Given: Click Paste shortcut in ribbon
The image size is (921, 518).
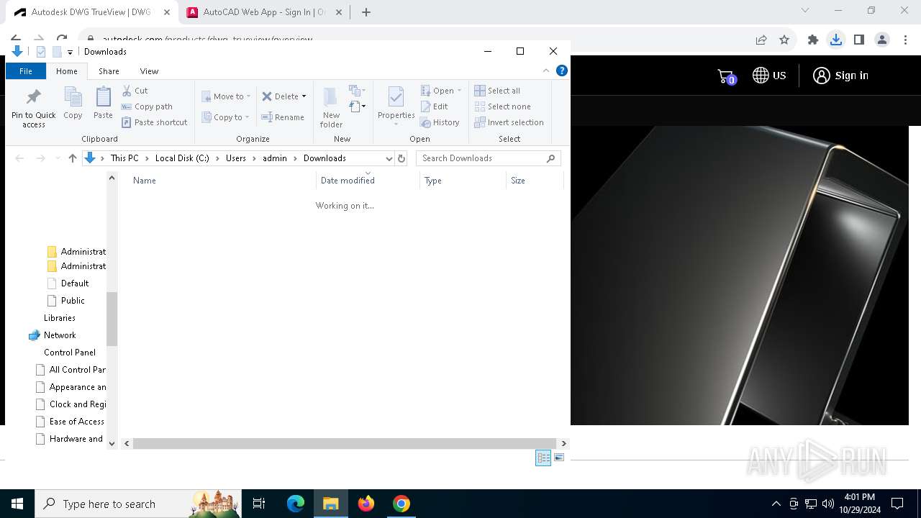Looking at the screenshot, I should pyautogui.click(x=155, y=122).
